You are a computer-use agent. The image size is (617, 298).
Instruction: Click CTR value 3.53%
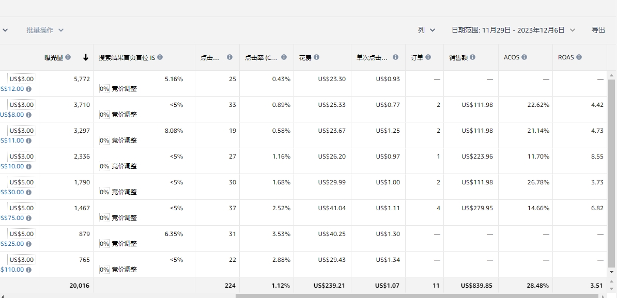pyautogui.click(x=281, y=234)
